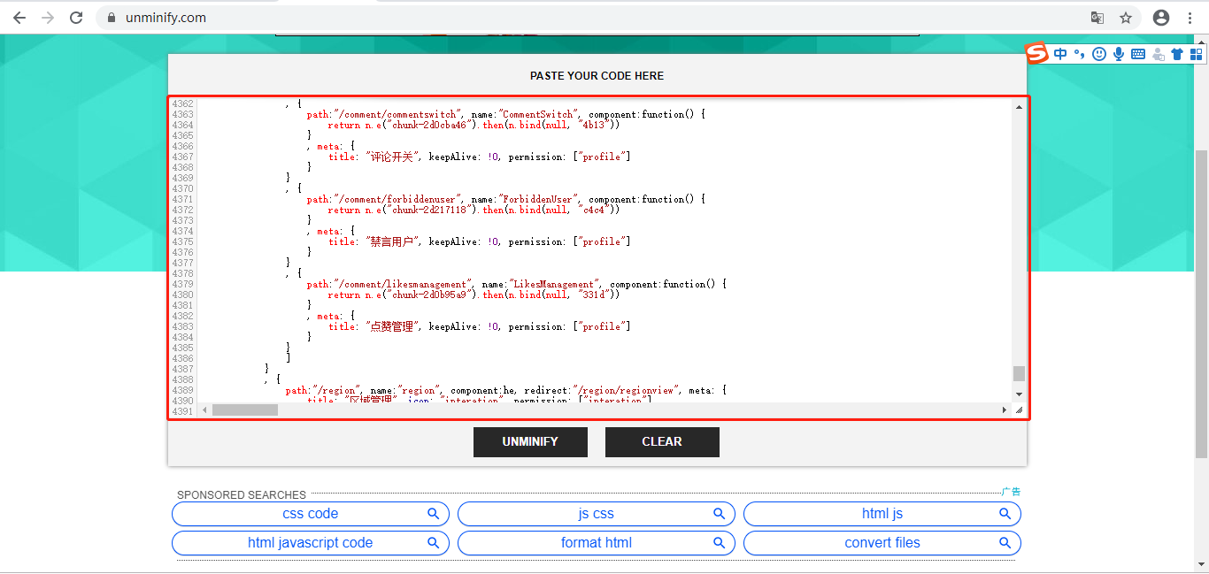1209x574 pixels.
Task: Click the address bar URL unminify.com
Action: coord(164,18)
